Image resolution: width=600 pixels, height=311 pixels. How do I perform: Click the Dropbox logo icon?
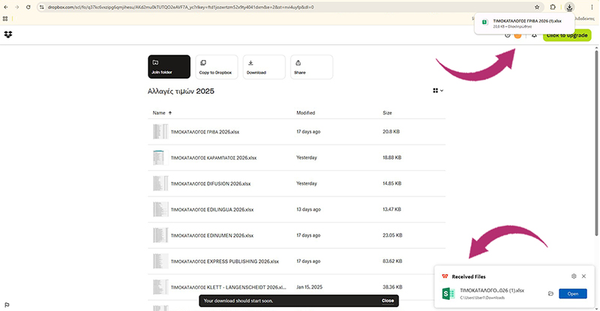[7, 34]
